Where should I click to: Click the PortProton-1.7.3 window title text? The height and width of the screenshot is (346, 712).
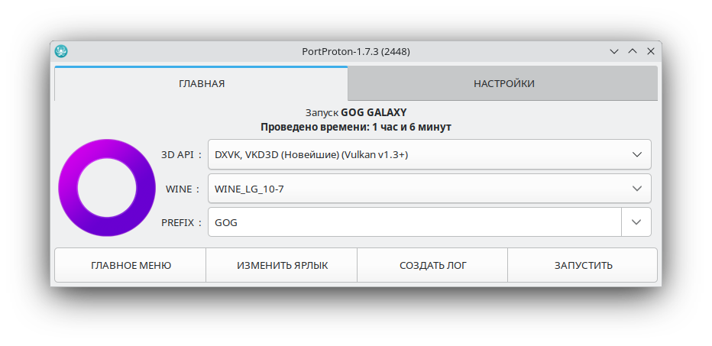click(x=356, y=51)
